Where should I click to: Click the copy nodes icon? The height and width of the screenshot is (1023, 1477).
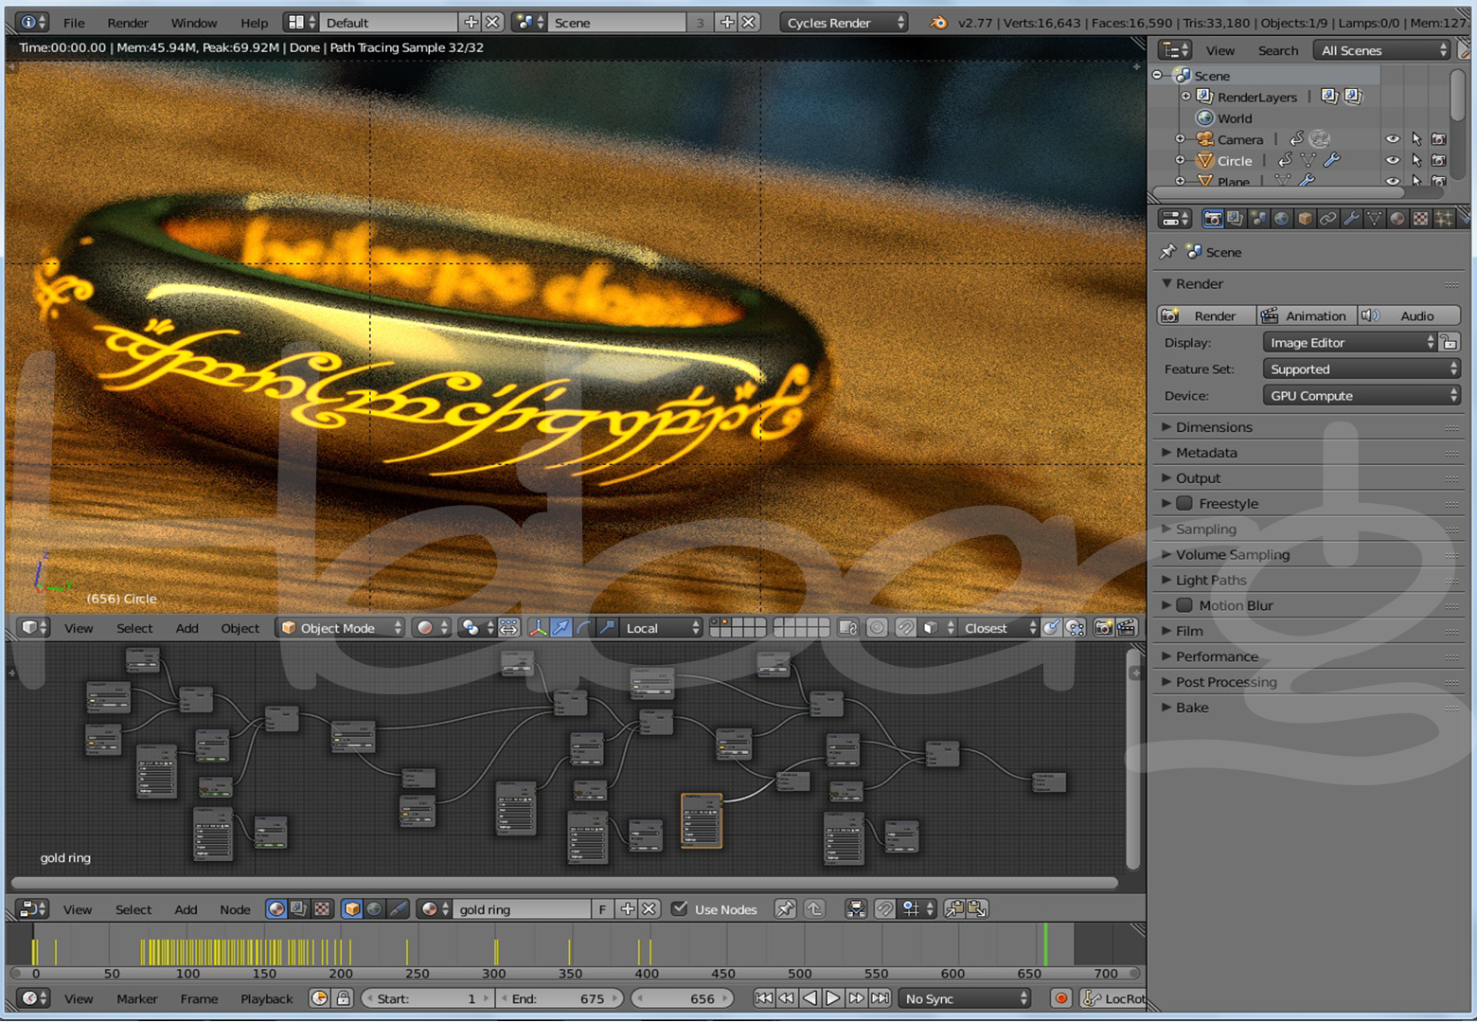click(954, 909)
